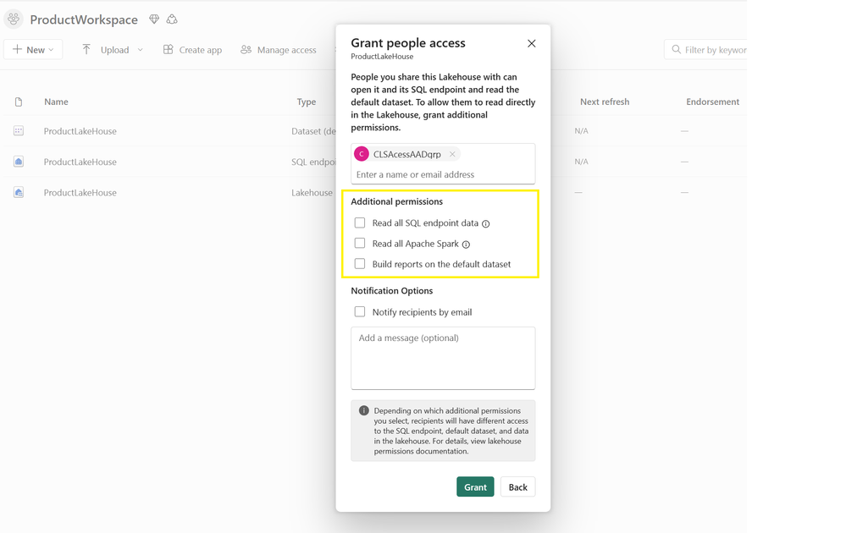
Task: Toggle Notify recipients by email checkbox
Action: (x=360, y=311)
